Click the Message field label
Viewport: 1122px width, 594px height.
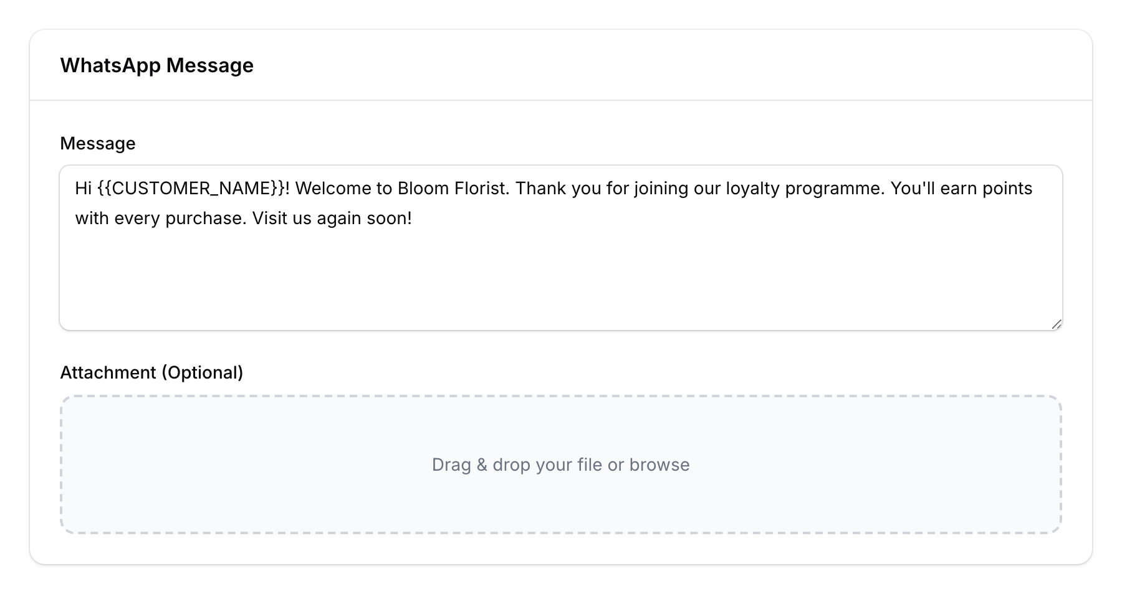tap(98, 143)
